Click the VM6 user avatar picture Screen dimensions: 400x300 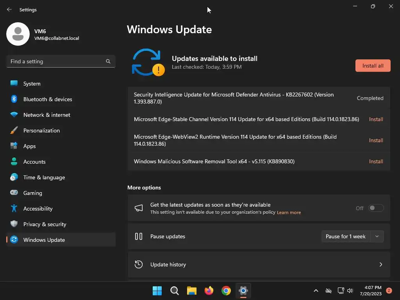(18, 34)
